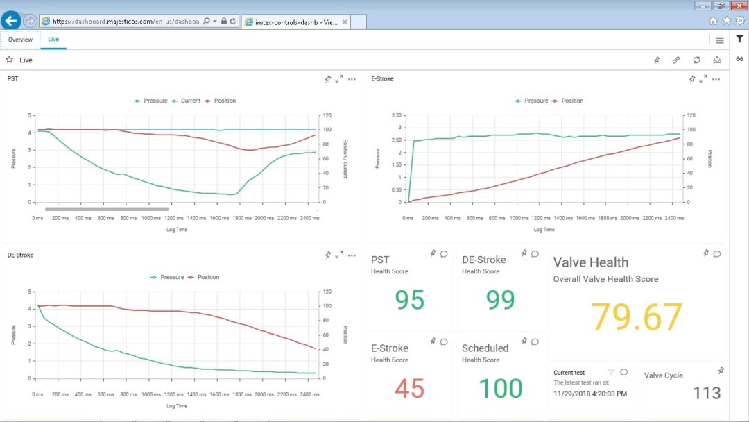Click the browser back button
This screenshot has width=749, height=422.
[x=10, y=20]
